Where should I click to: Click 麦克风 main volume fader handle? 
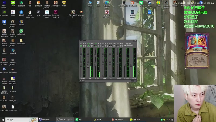[x=96, y=66]
